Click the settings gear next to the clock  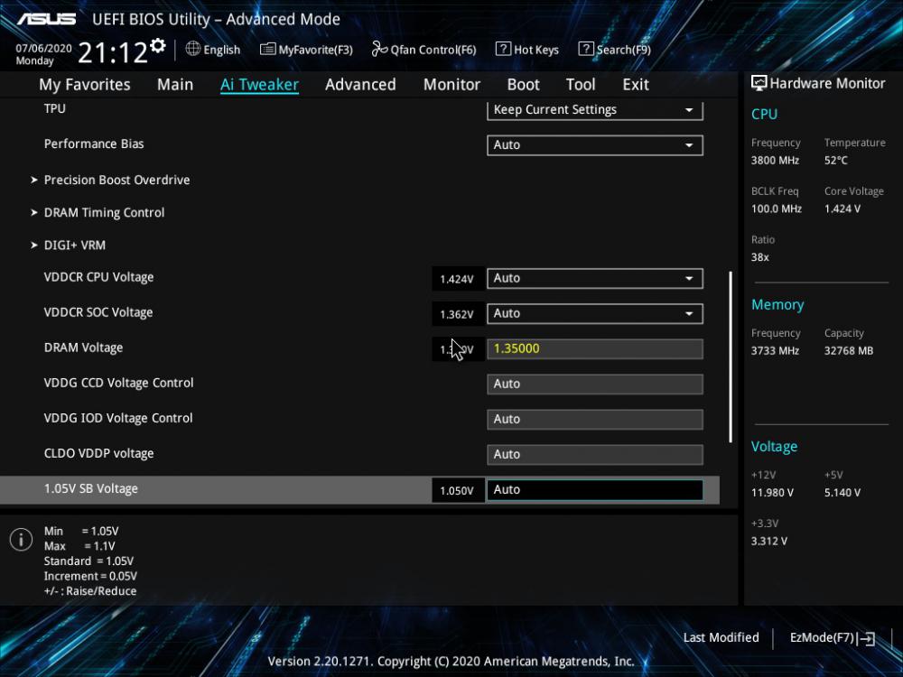click(x=158, y=46)
